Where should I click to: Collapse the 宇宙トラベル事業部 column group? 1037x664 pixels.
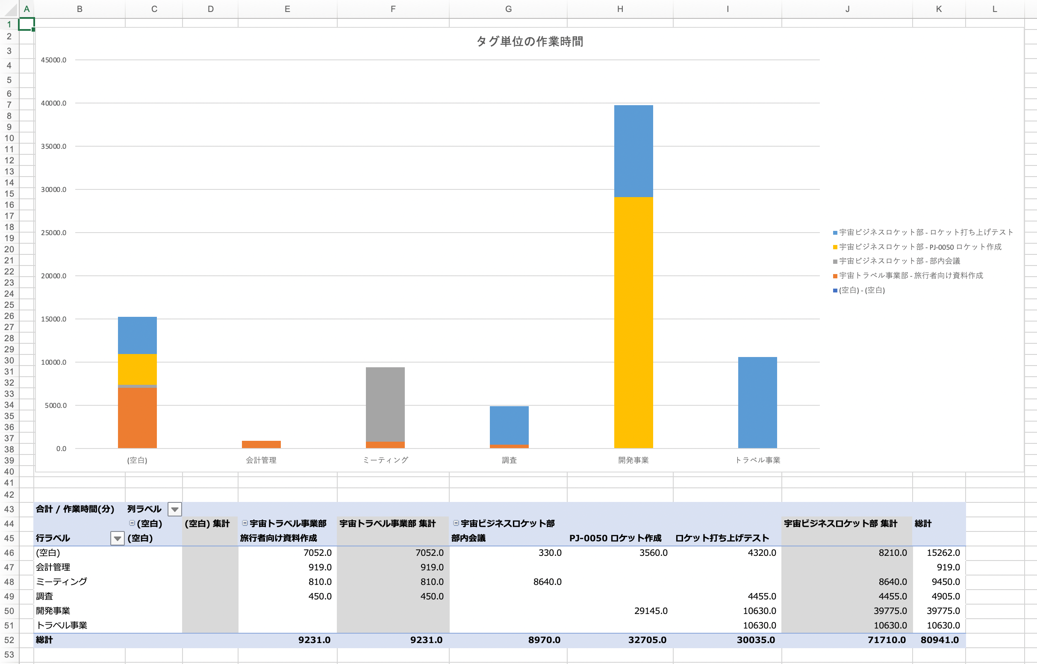(x=245, y=523)
